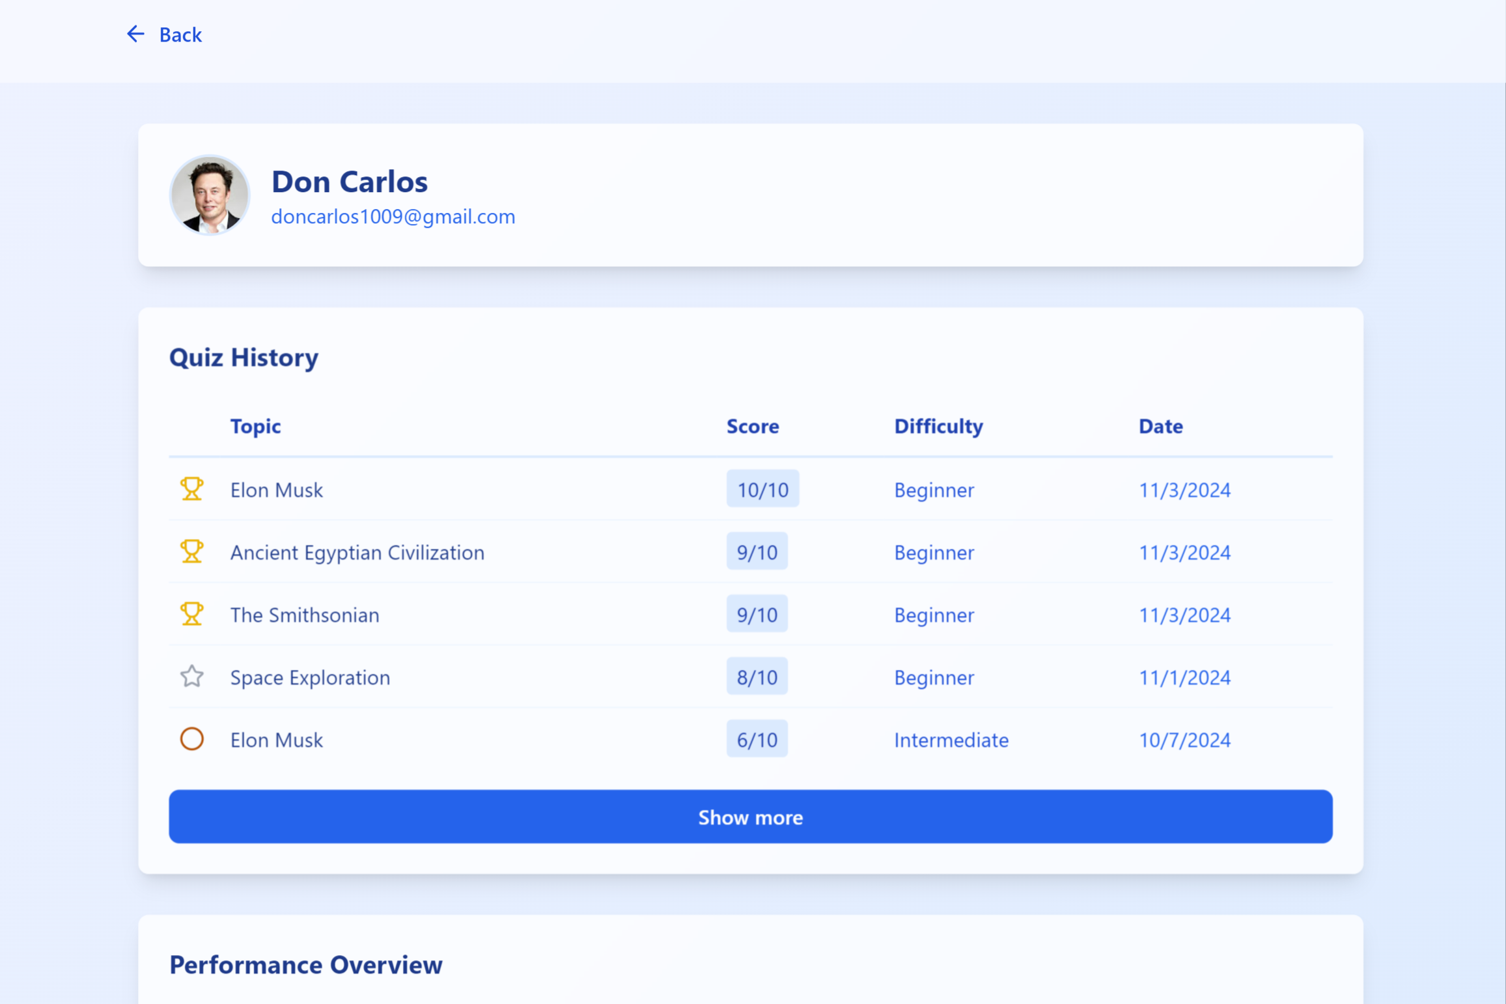
Task: Select the 6/10 score badge
Action: (x=757, y=739)
